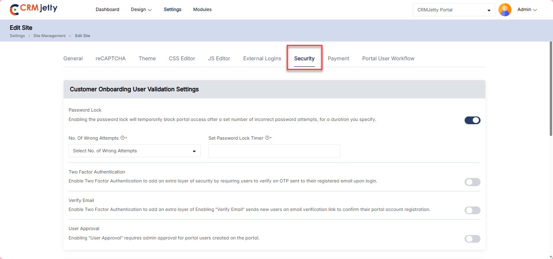Go to the Payment tab
Screen dimensions: 553x259
[x=338, y=59]
